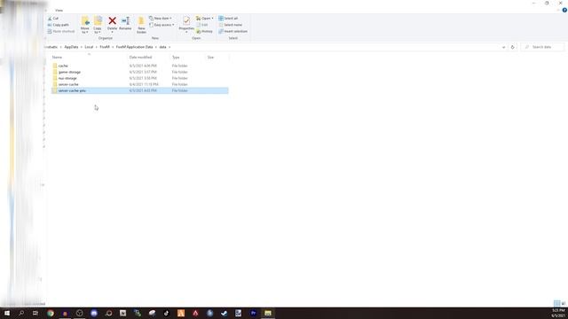Click the refresh button beside address bar
This screenshot has width=568, height=319.
pos(512,47)
